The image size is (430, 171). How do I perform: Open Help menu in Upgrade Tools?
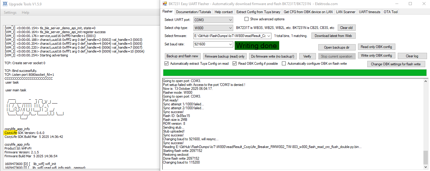26,13
